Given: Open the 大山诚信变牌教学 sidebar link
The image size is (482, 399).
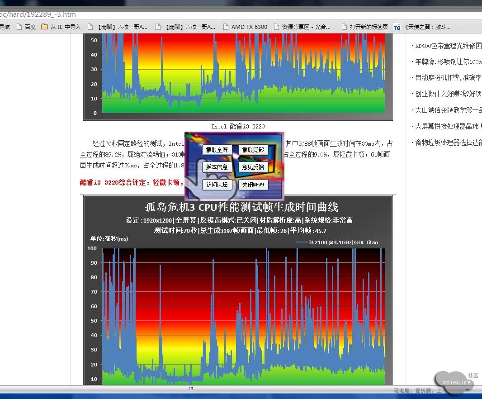Looking at the screenshot, I should click(448, 110).
